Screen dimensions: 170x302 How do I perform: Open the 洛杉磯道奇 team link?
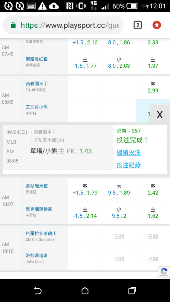click(37, 255)
